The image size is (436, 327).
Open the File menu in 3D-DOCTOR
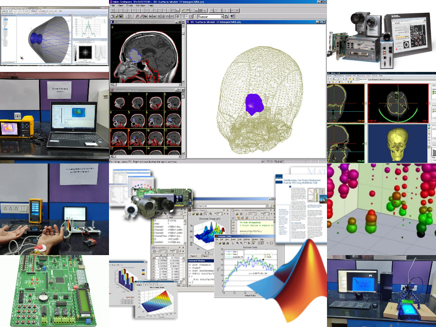pos(113,5)
